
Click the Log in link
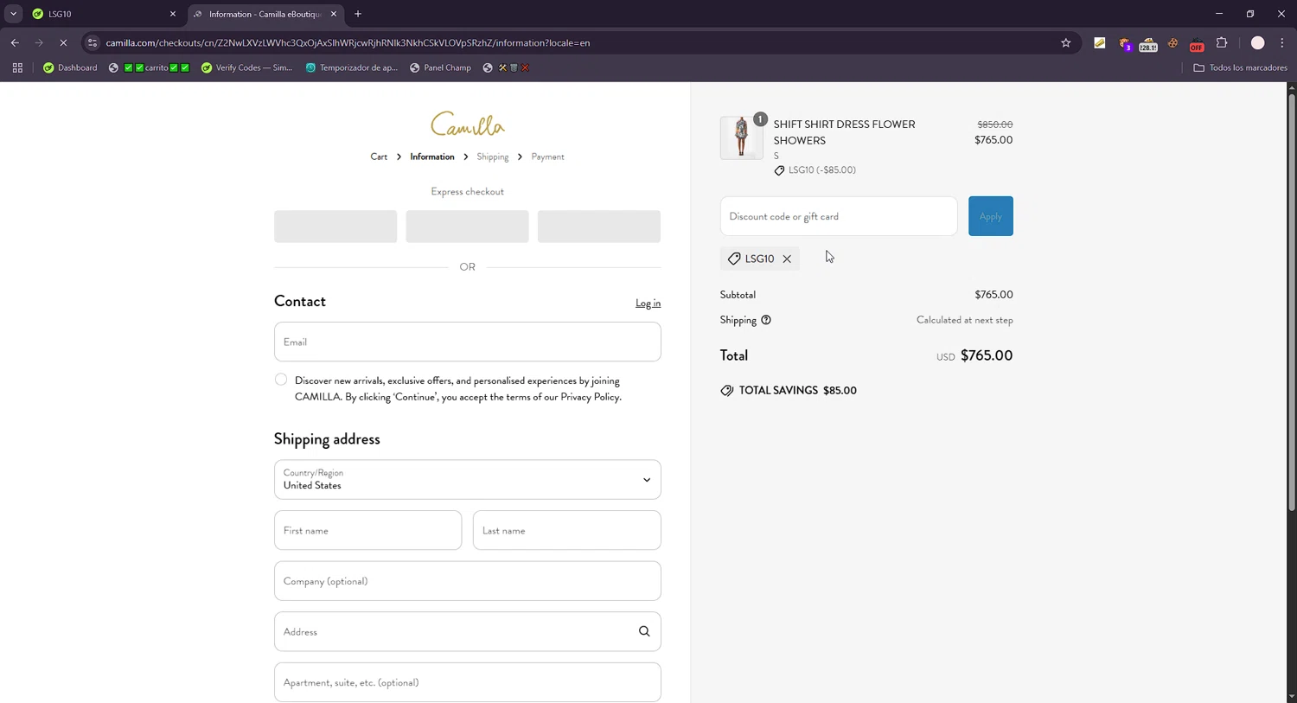point(648,303)
